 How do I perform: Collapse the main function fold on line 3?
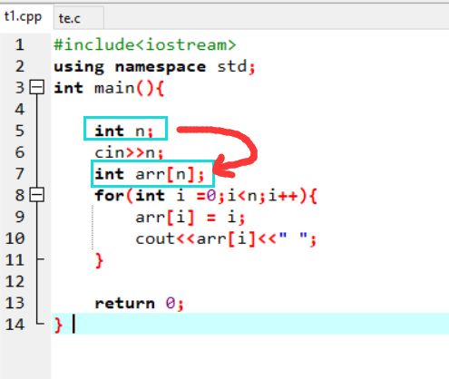pos(37,88)
